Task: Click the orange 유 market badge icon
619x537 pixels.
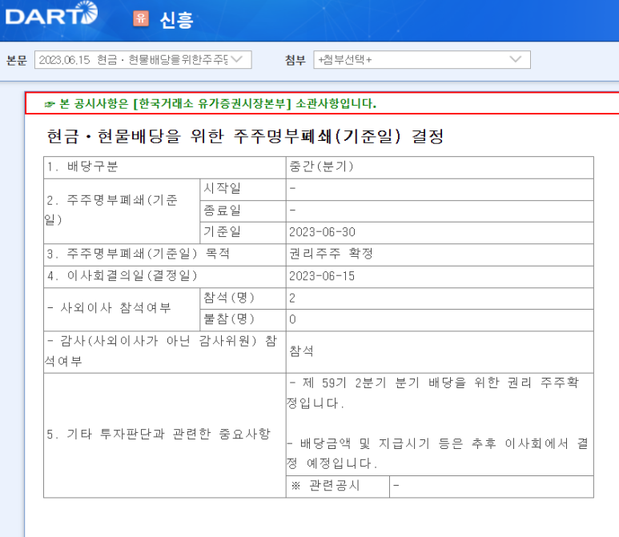Action: (141, 18)
